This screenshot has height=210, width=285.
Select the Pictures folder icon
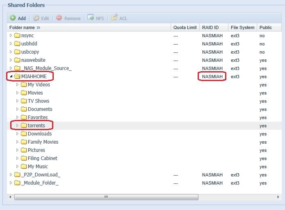coord(24,150)
